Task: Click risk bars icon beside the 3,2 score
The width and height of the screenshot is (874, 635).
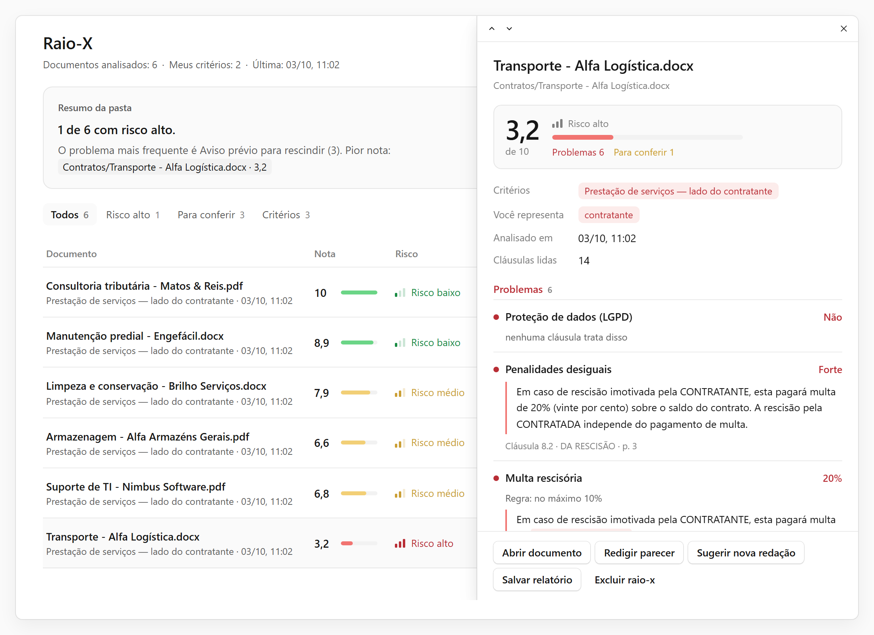Action: [x=557, y=123]
